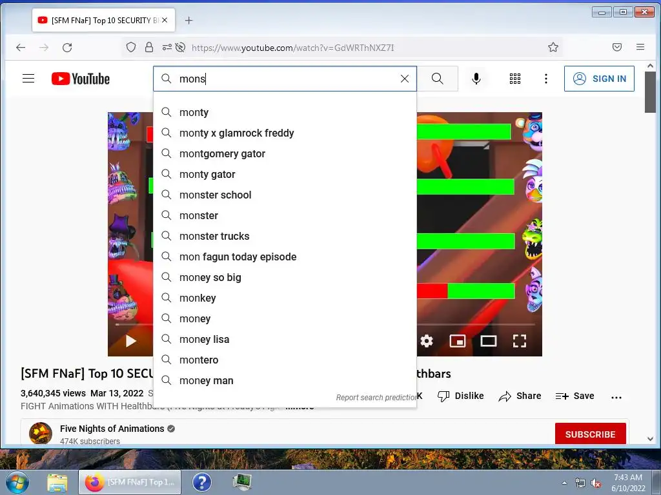
Task: Dislike the video
Action: coord(461,396)
